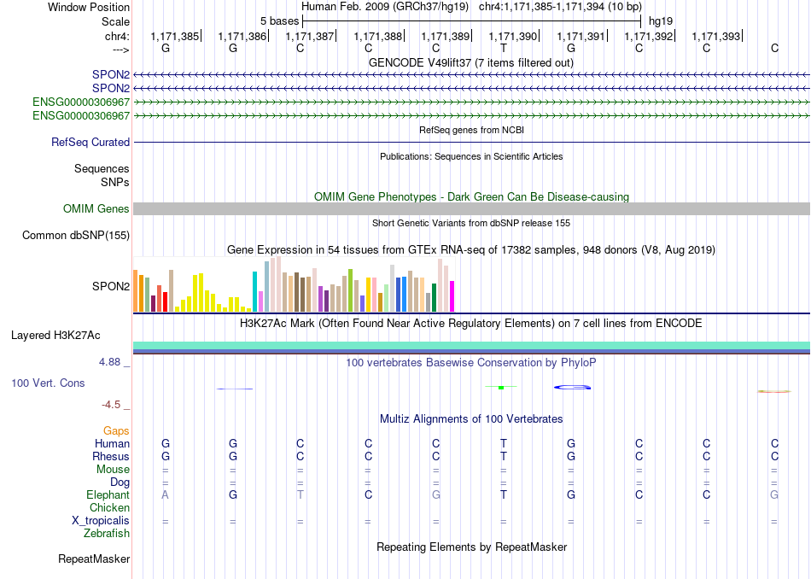Select the X_tropicalis alignment row label
This screenshot has width=811, height=579.
click(101, 521)
